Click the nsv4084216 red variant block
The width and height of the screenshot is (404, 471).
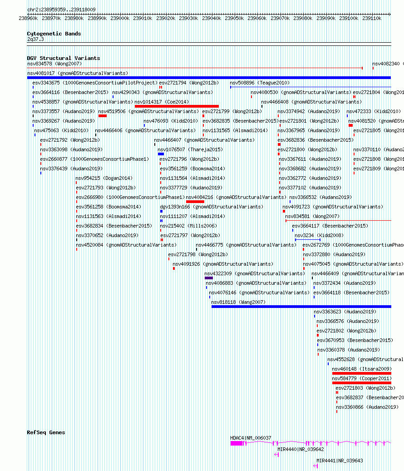(x=195, y=202)
